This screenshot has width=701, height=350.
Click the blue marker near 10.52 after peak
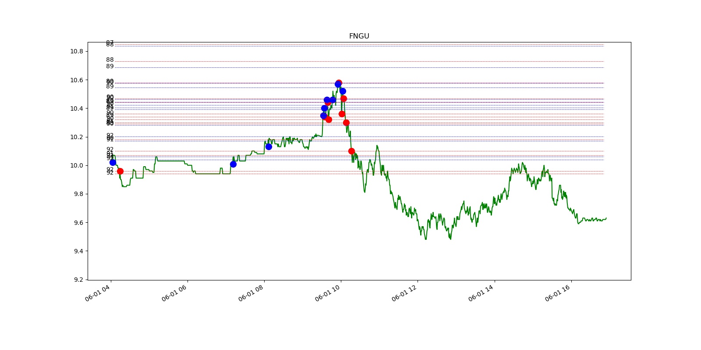(x=343, y=91)
